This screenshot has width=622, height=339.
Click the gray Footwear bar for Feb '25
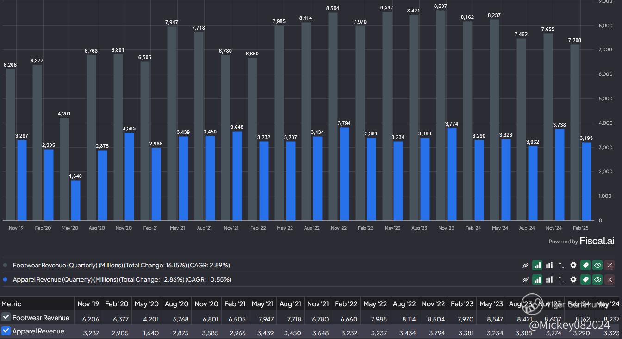(x=575, y=132)
